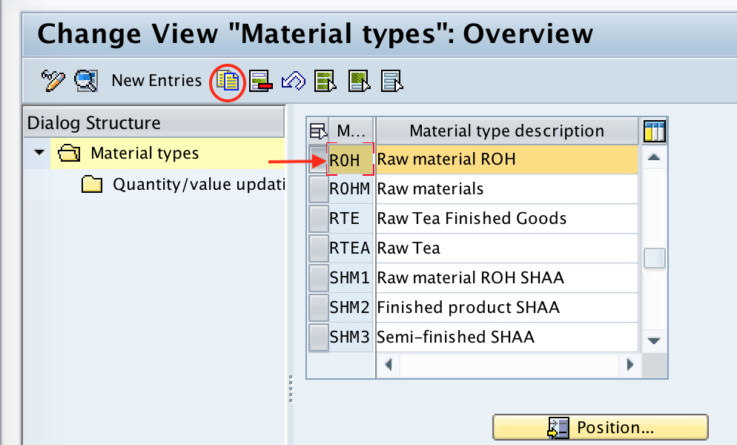Click the Details magnifier icon

coord(86,80)
